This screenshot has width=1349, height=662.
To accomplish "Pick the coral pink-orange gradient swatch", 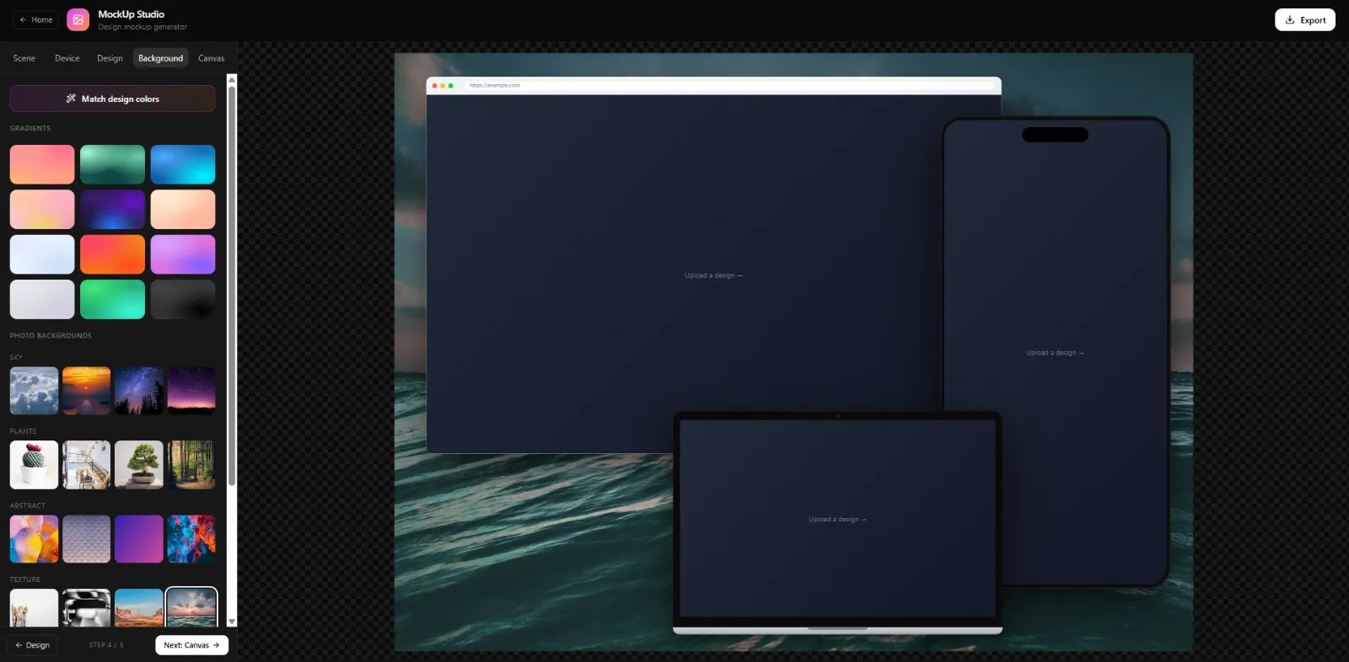I will click(42, 164).
